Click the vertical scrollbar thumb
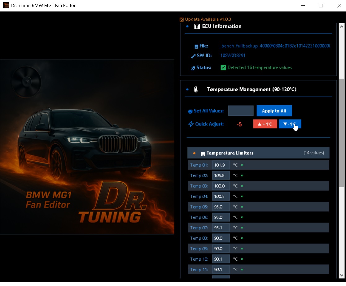Viewport: 346px width, 286px height. [x=342, y=133]
